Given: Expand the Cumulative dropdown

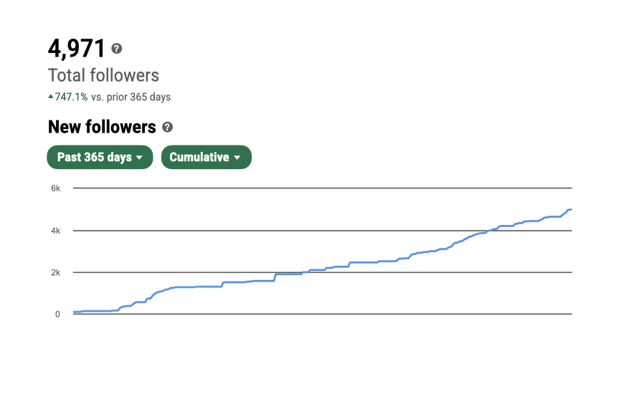Looking at the screenshot, I should pyautogui.click(x=206, y=157).
